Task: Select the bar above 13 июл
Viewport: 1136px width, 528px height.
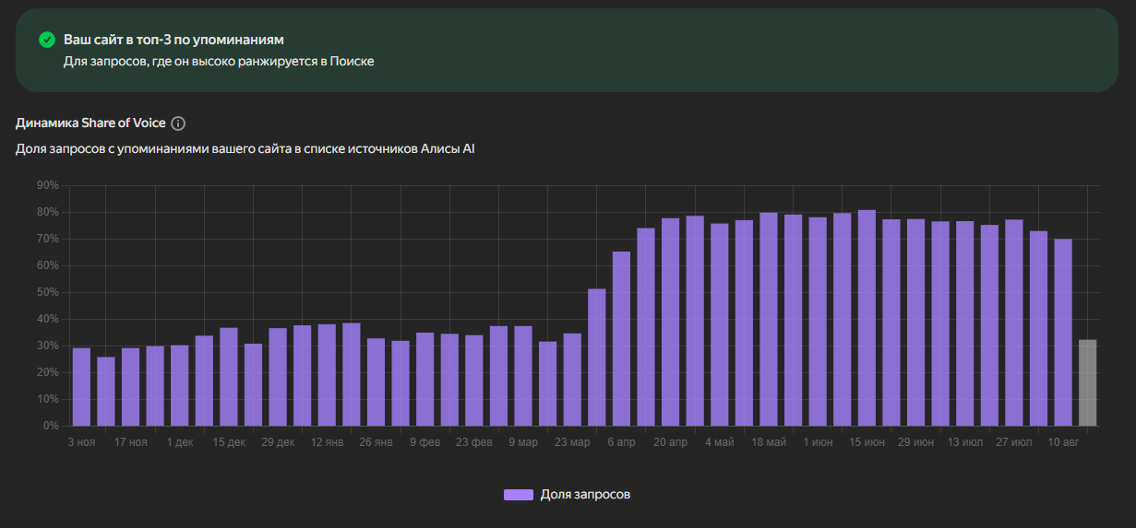Action: [x=965, y=324]
